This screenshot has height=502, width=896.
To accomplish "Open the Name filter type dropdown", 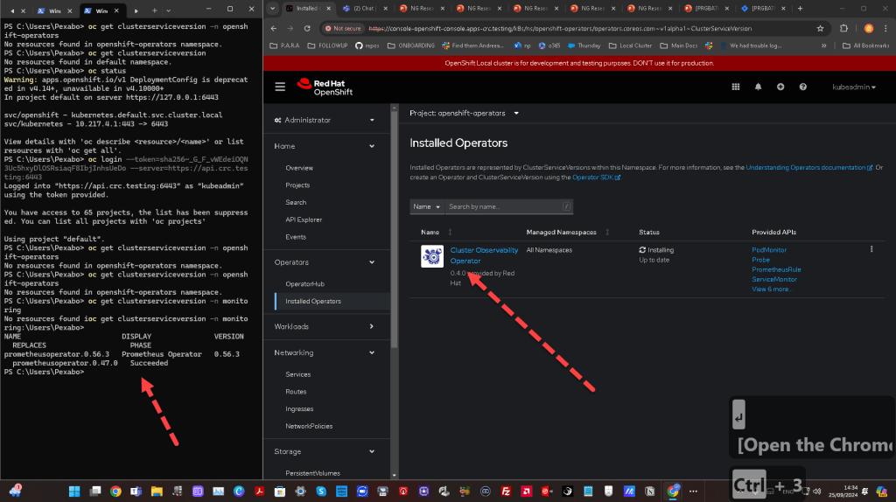I will (427, 206).
